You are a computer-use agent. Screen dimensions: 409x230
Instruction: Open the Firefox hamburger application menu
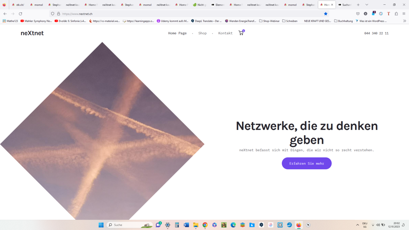click(404, 14)
